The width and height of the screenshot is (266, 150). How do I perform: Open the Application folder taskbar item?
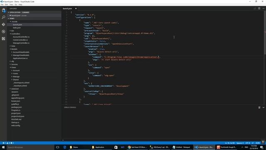(x=101, y=147)
